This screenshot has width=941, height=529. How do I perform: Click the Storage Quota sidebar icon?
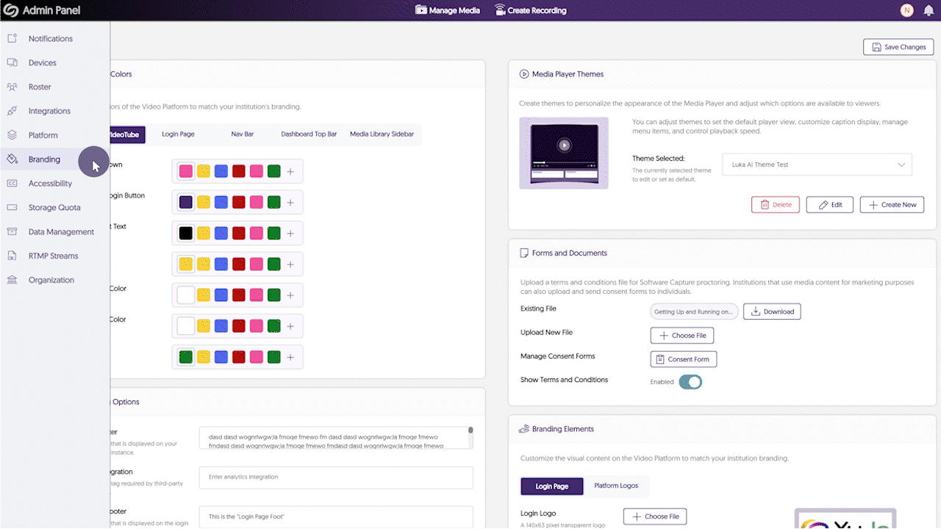click(12, 207)
